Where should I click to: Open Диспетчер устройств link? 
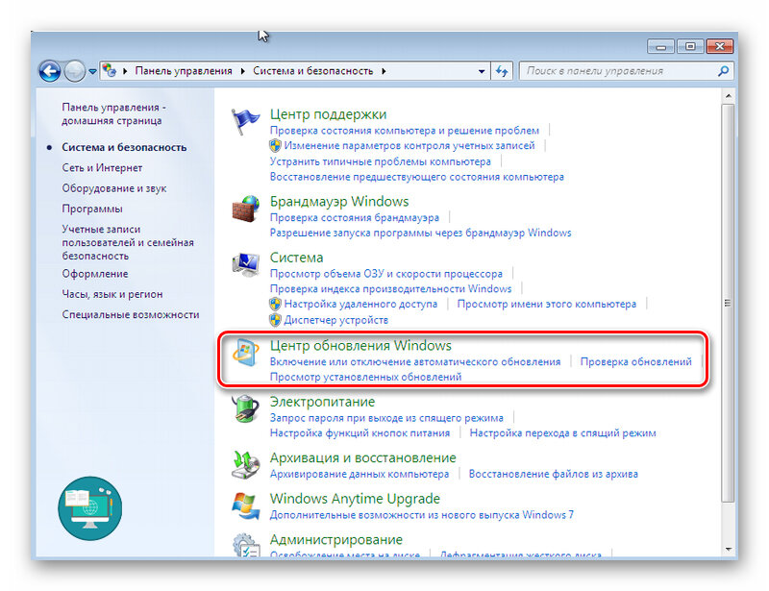pyautogui.click(x=335, y=320)
